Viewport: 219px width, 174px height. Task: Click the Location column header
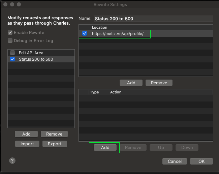152,27
